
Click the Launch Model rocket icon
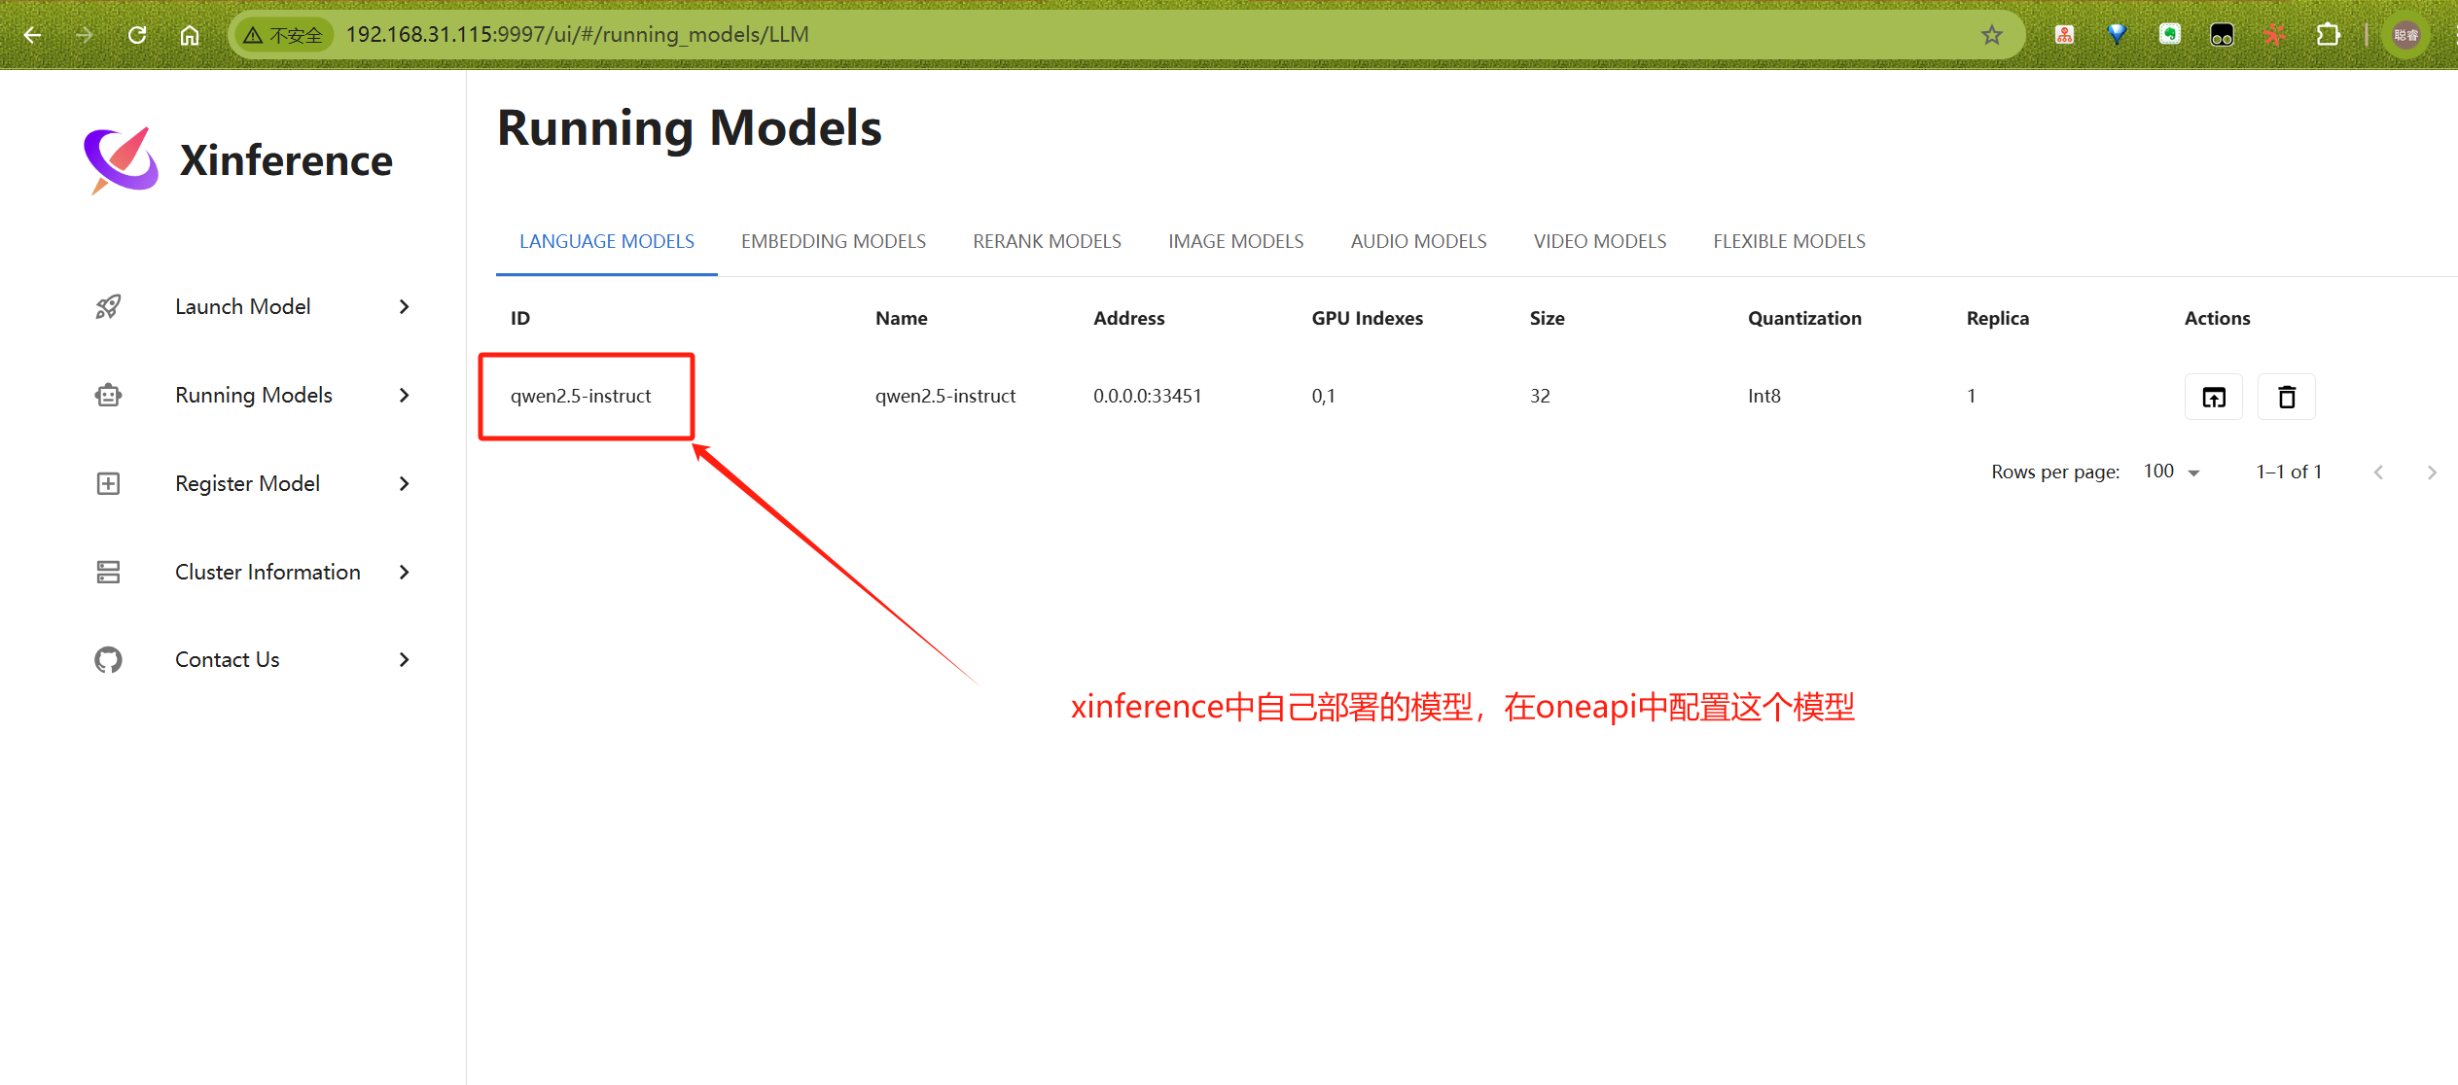point(108,307)
